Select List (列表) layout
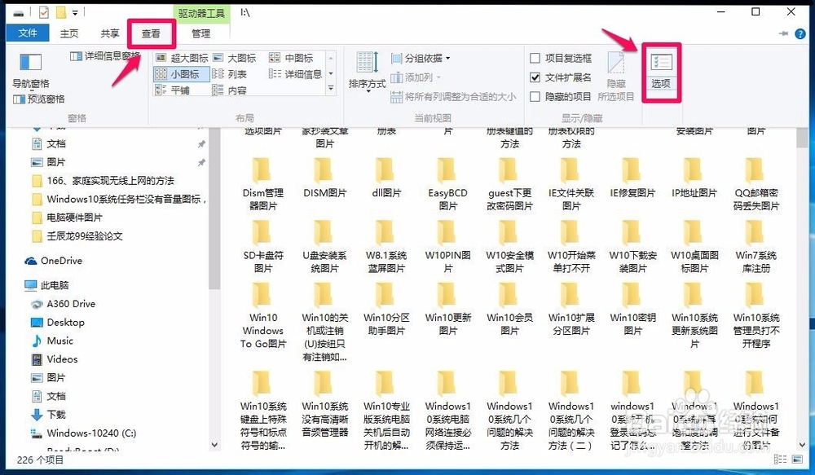815x475 pixels. pos(229,74)
